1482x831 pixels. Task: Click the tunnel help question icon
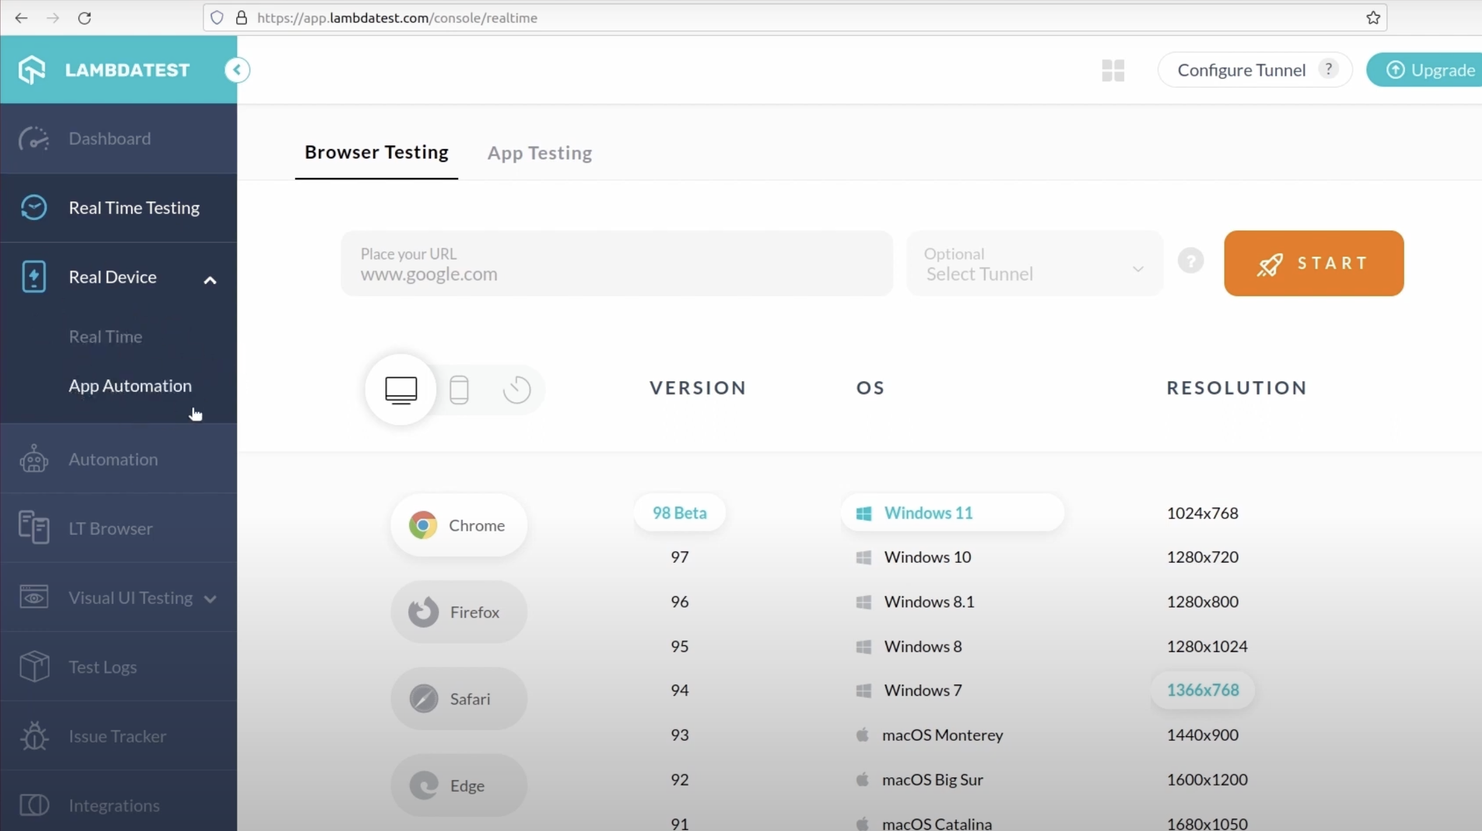[1191, 261]
